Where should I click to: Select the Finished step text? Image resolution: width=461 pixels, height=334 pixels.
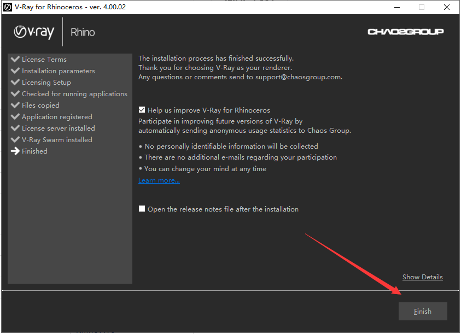pyautogui.click(x=34, y=151)
